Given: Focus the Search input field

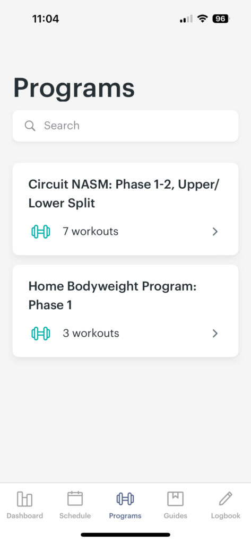Looking at the screenshot, I should point(125,126).
